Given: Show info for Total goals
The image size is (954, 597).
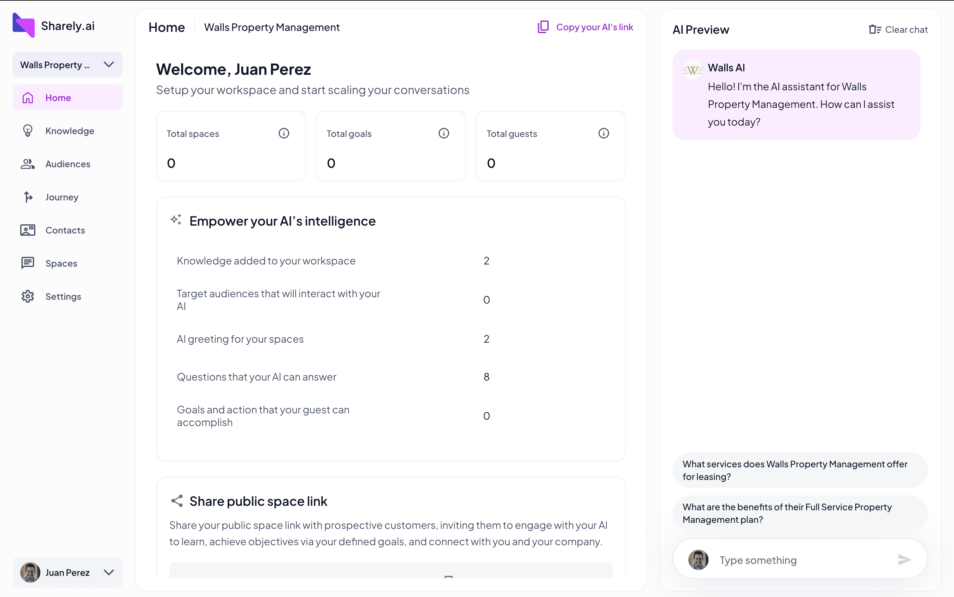Looking at the screenshot, I should click(444, 133).
